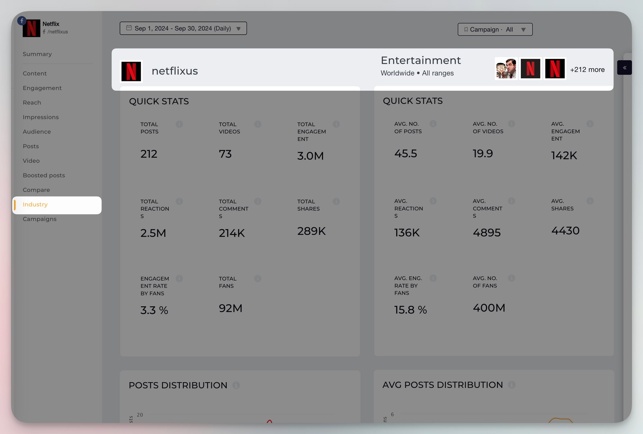
Task: Click the dark Netflix logo thumbnail
Action: tap(530, 68)
